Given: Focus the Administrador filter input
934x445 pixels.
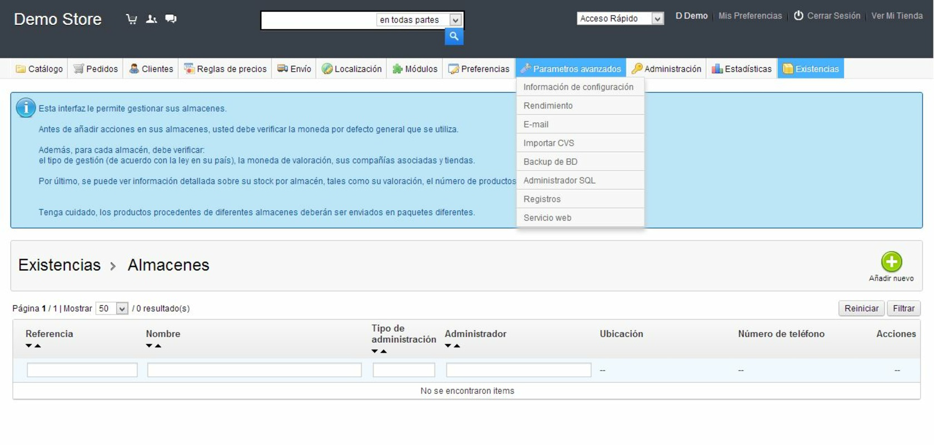Looking at the screenshot, I should point(519,370).
